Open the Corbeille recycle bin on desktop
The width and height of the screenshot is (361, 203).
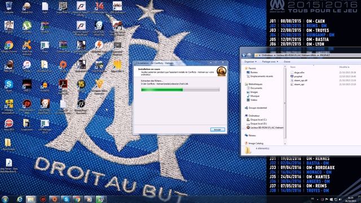pyautogui.click(x=9, y=7)
